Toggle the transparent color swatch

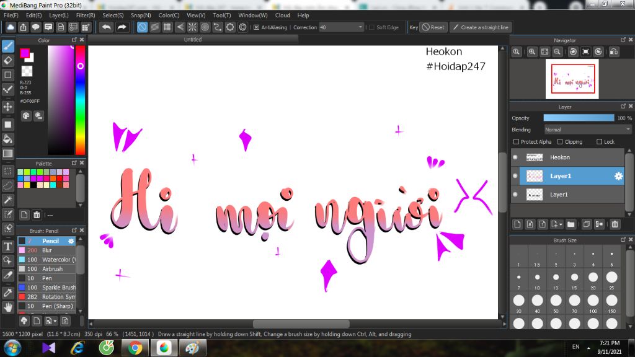point(27,71)
